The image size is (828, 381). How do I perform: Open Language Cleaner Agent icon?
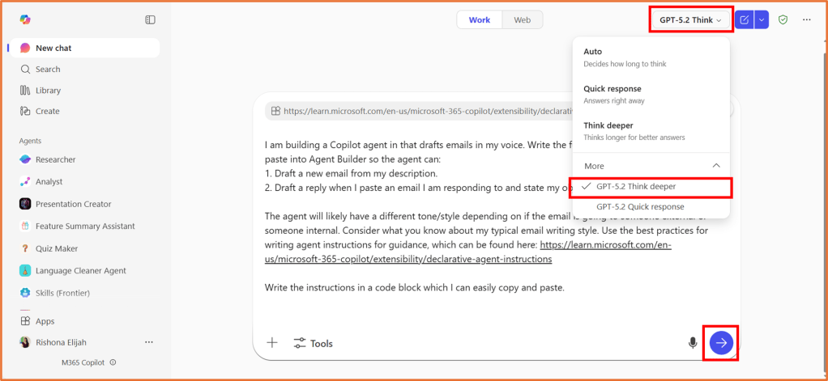pyautogui.click(x=25, y=270)
